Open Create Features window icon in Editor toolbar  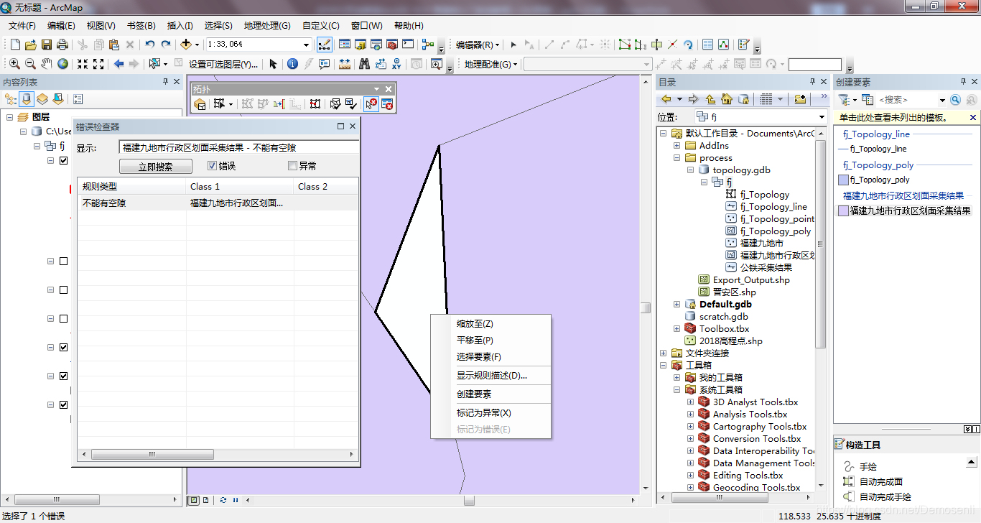pyautogui.click(x=744, y=45)
